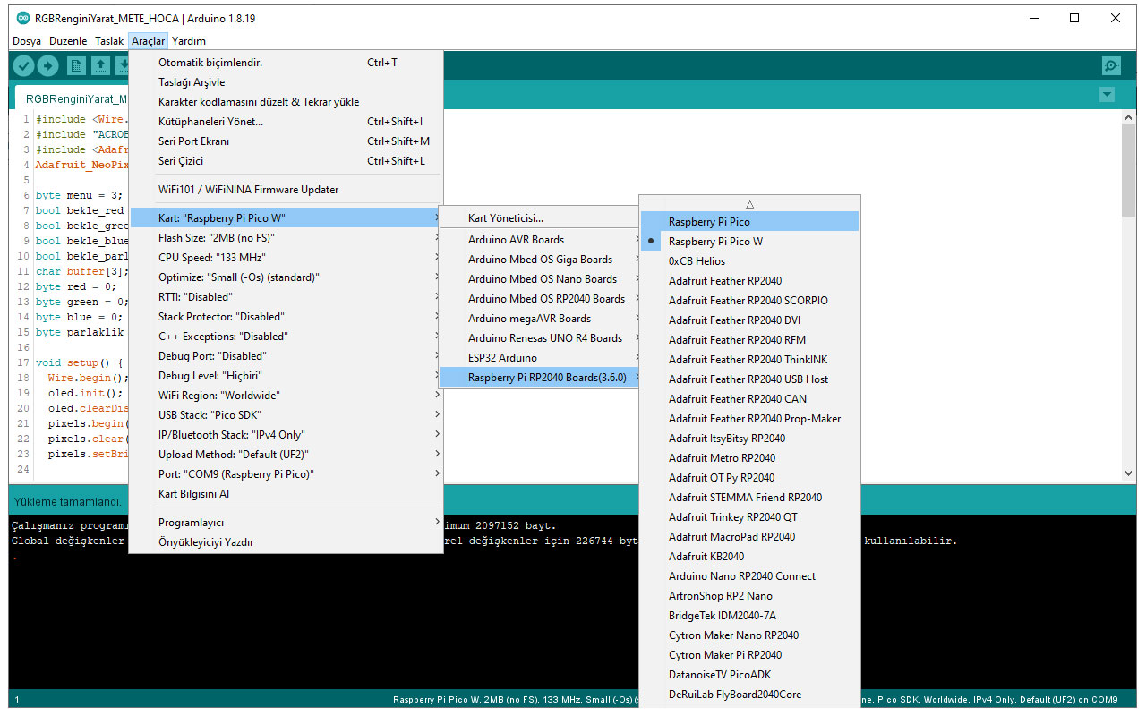This screenshot has width=1146, height=716.
Task: Select Adafruit Feather RP2040 board
Action: [x=749, y=281]
